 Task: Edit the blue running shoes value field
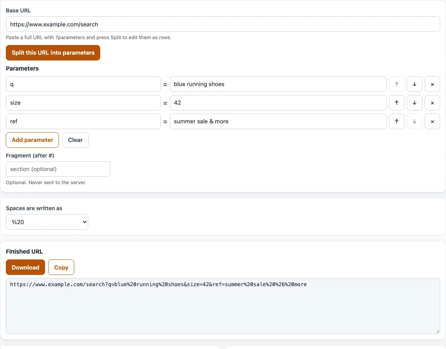coord(278,84)
